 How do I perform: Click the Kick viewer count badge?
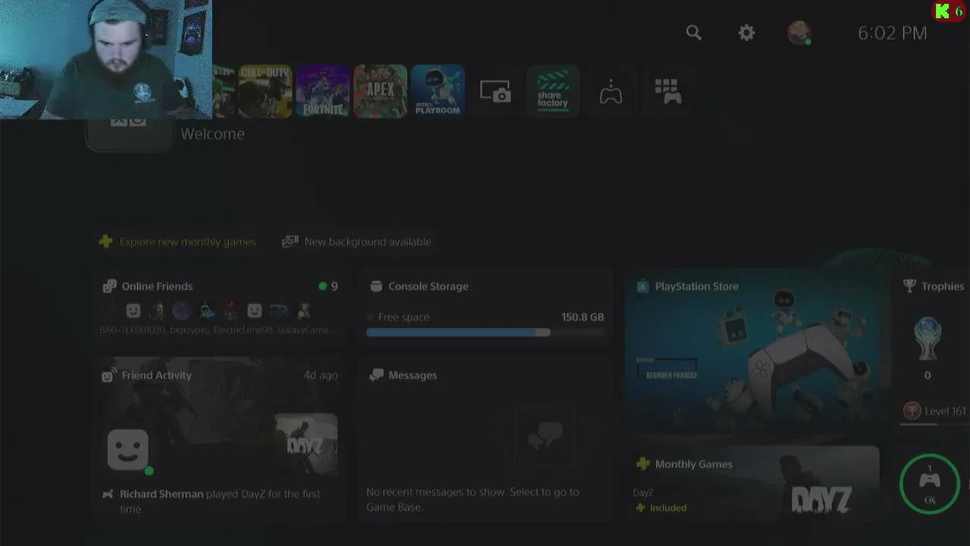point(950,11)
